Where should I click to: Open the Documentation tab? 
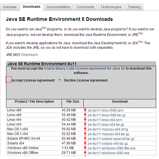click(x=59, y=7)
